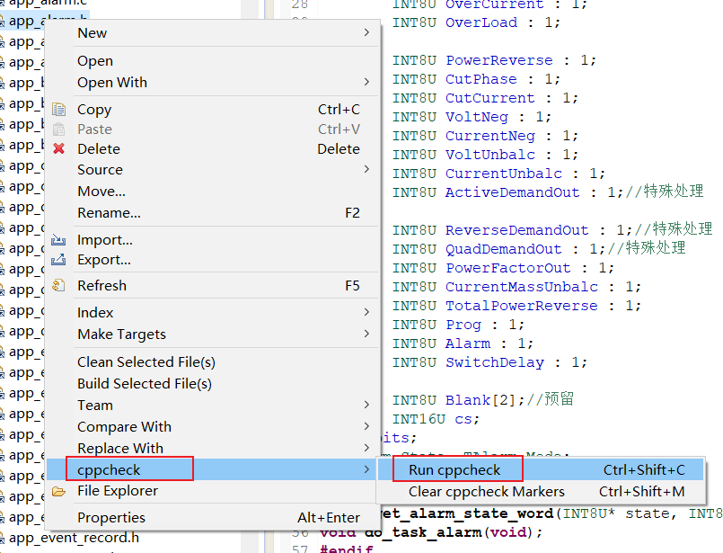Image resolution: width=723 pixels, height=553 pixels.
Task: Click CutCurrent identifier in editor
Action: 489,98
